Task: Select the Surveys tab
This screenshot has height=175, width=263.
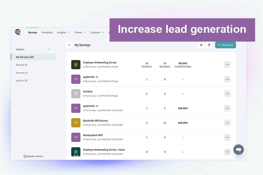Action: pos(32,32)
